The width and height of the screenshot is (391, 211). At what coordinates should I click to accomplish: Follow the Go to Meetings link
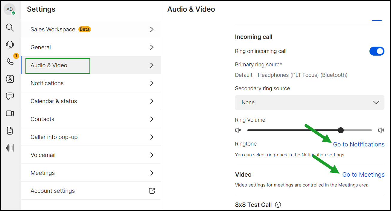point(363,175)
